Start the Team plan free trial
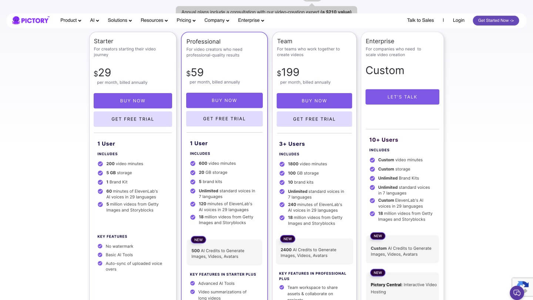 314,119
